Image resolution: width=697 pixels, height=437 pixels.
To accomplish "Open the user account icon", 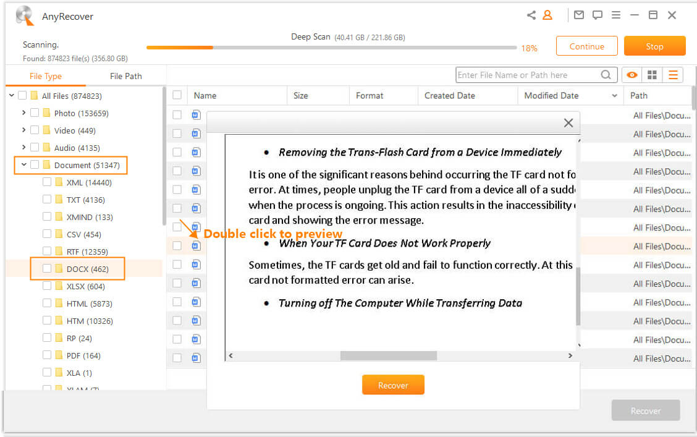I will [547, 15].
